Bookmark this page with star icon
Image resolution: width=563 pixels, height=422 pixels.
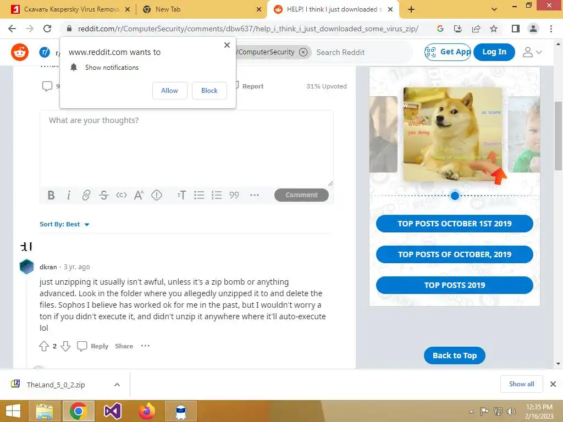tap(494, 29)
